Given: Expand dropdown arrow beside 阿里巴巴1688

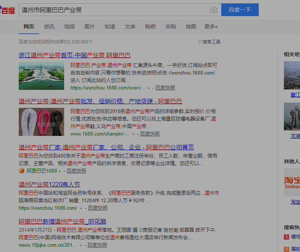Looking at the screenshot, I should pyautogui.click(x=60, y=171).
